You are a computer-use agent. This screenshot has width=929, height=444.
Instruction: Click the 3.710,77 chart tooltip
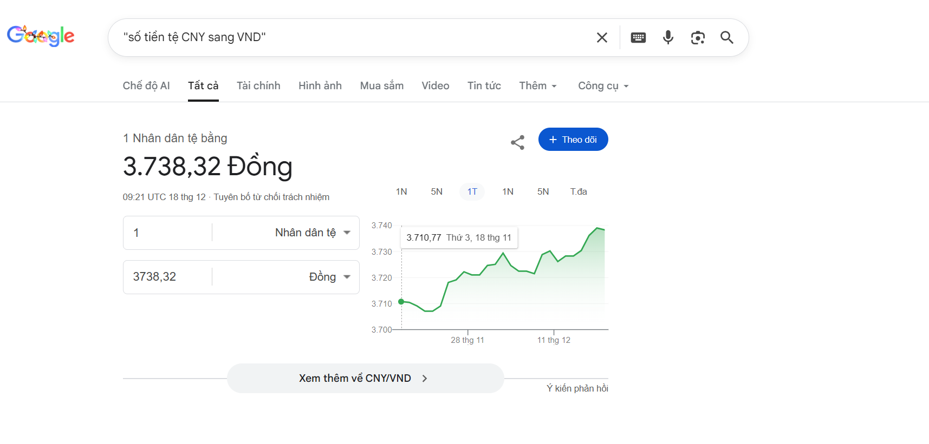tap(459, 237)
